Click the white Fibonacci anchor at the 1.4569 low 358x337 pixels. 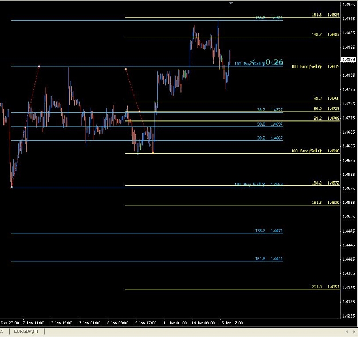(11, 187)
